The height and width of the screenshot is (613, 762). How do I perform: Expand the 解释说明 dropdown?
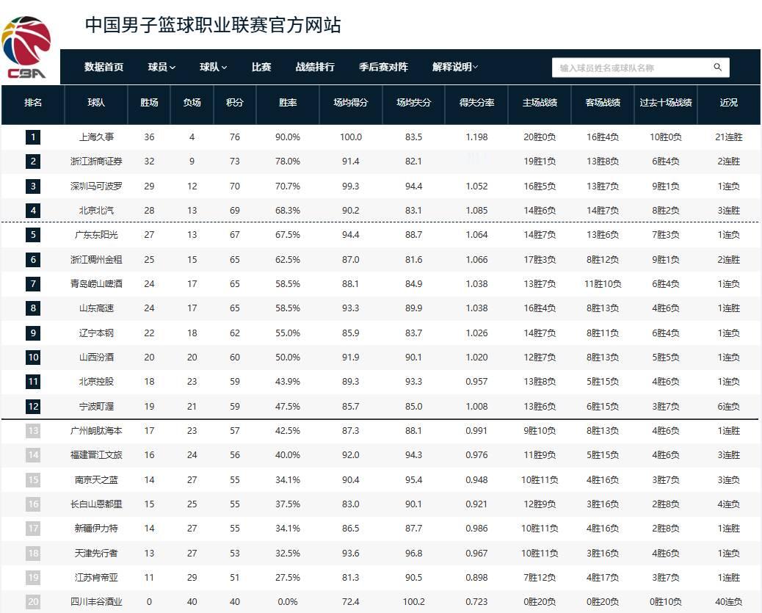454,67
